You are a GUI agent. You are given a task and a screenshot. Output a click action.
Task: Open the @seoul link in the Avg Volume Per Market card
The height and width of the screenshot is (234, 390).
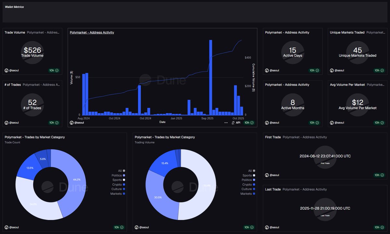coord(339,123)
